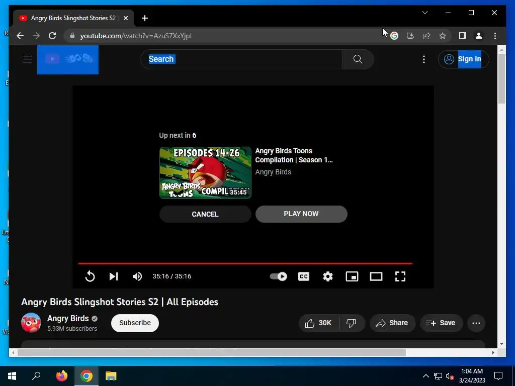Open File Explorer from taskbar
The width and height of the screenshot is (515, 386).
click(111, 376)
